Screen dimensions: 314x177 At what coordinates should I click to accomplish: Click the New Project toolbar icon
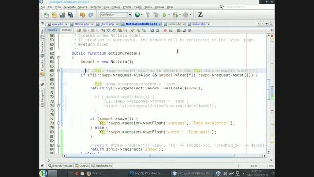54,15
